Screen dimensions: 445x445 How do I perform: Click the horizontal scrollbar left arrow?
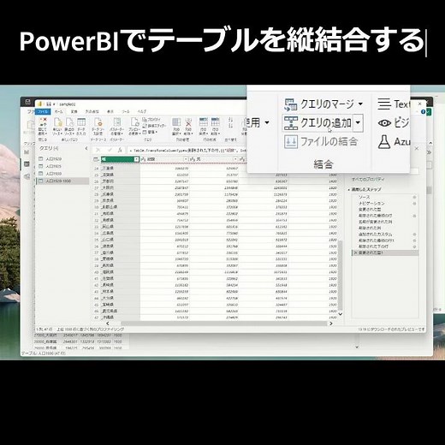(108, 323)
